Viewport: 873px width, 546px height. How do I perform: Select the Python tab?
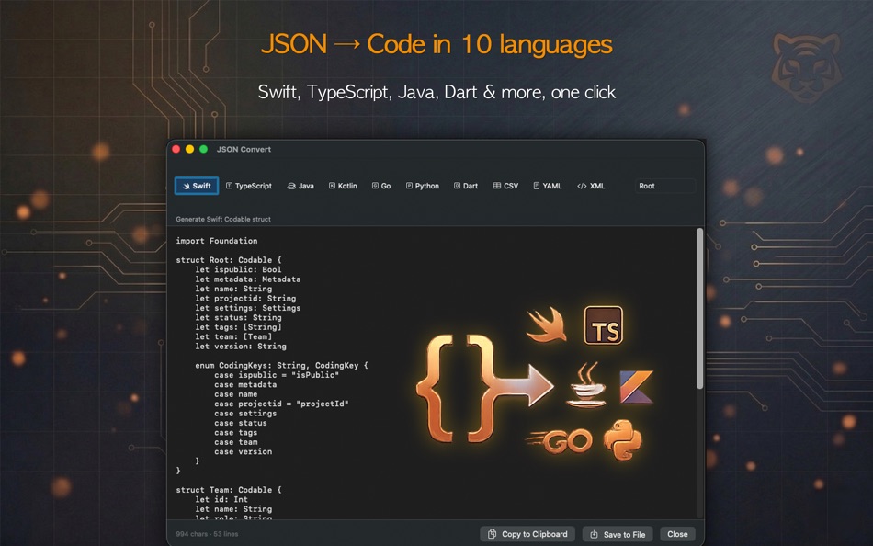[x=423, y=186]
